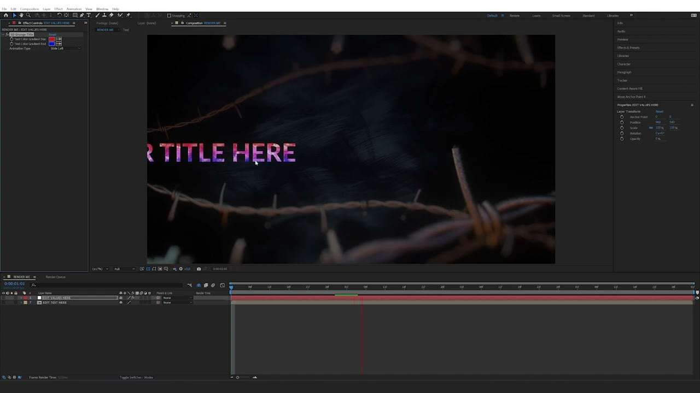This screenshot has width=700, height=393.
Task: Click the current time display 0:00:01:01
Action: (15, 284)
